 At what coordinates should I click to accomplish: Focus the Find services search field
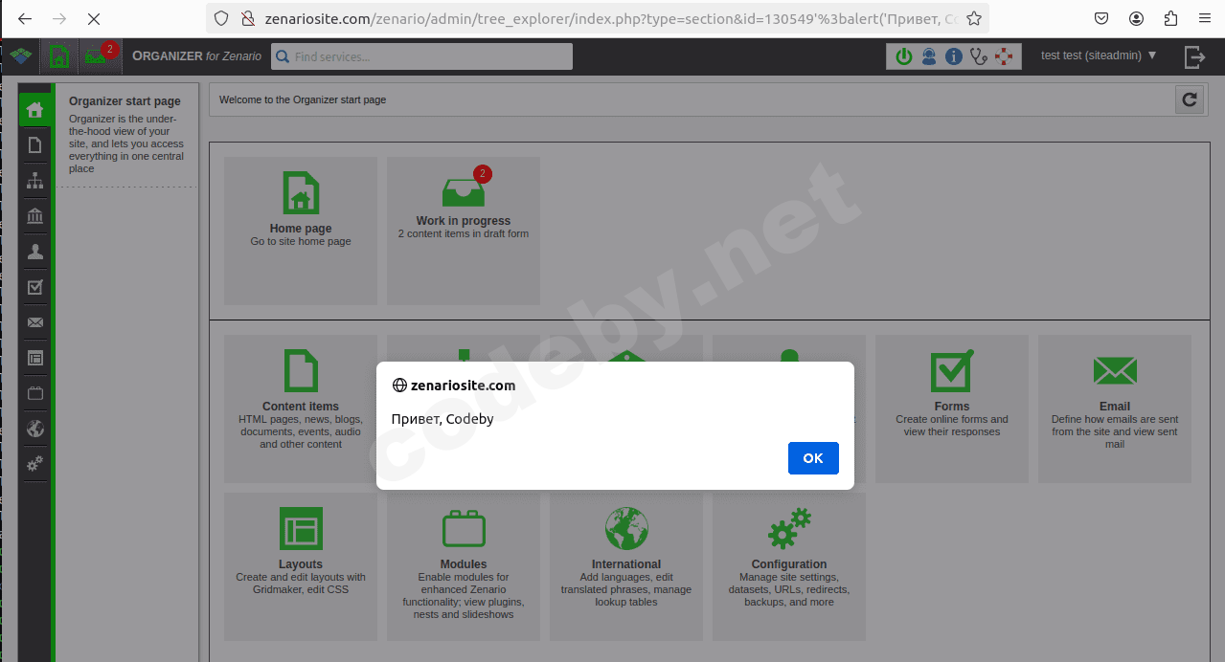tap(421, 56)
